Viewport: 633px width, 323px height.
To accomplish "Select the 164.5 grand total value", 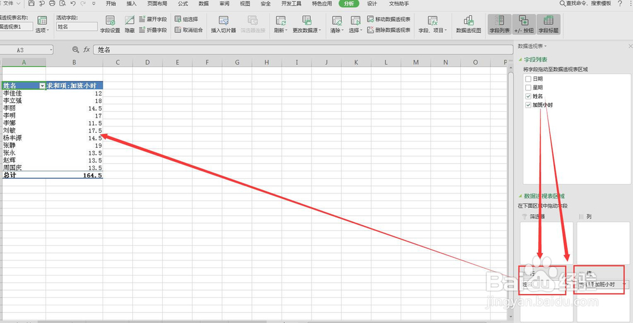I will point(74,176).
